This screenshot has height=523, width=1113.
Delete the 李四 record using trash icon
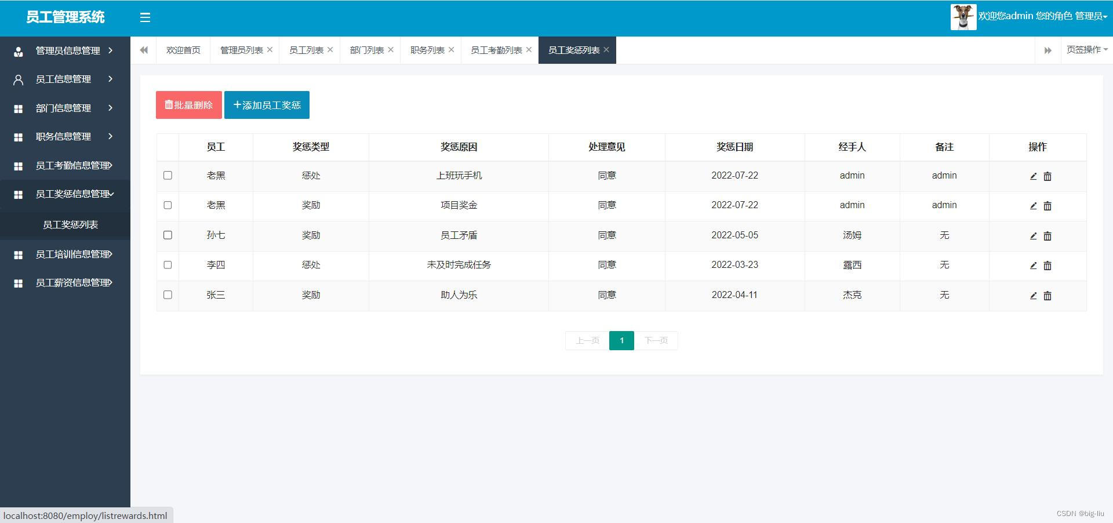[x=1047, y=266]
